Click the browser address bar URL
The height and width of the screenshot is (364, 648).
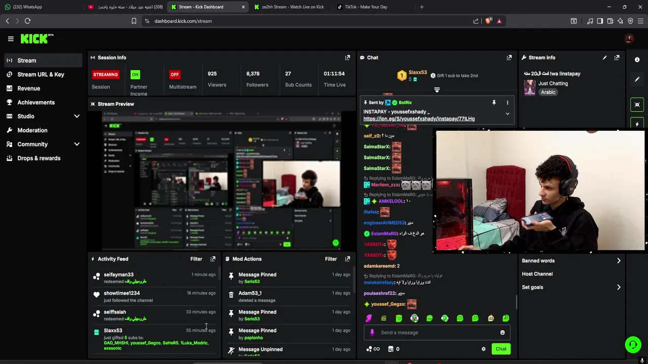(183, 21)
